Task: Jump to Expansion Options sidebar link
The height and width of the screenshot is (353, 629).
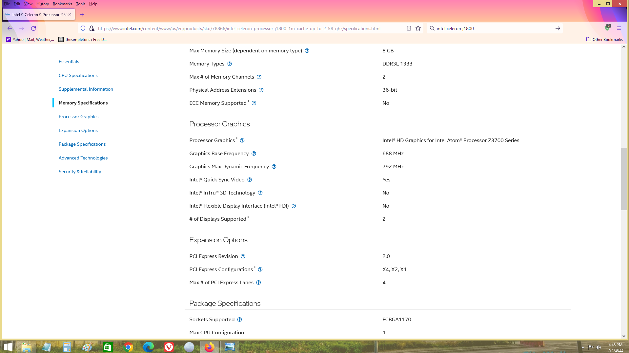Action: click(x=78, y=130)
